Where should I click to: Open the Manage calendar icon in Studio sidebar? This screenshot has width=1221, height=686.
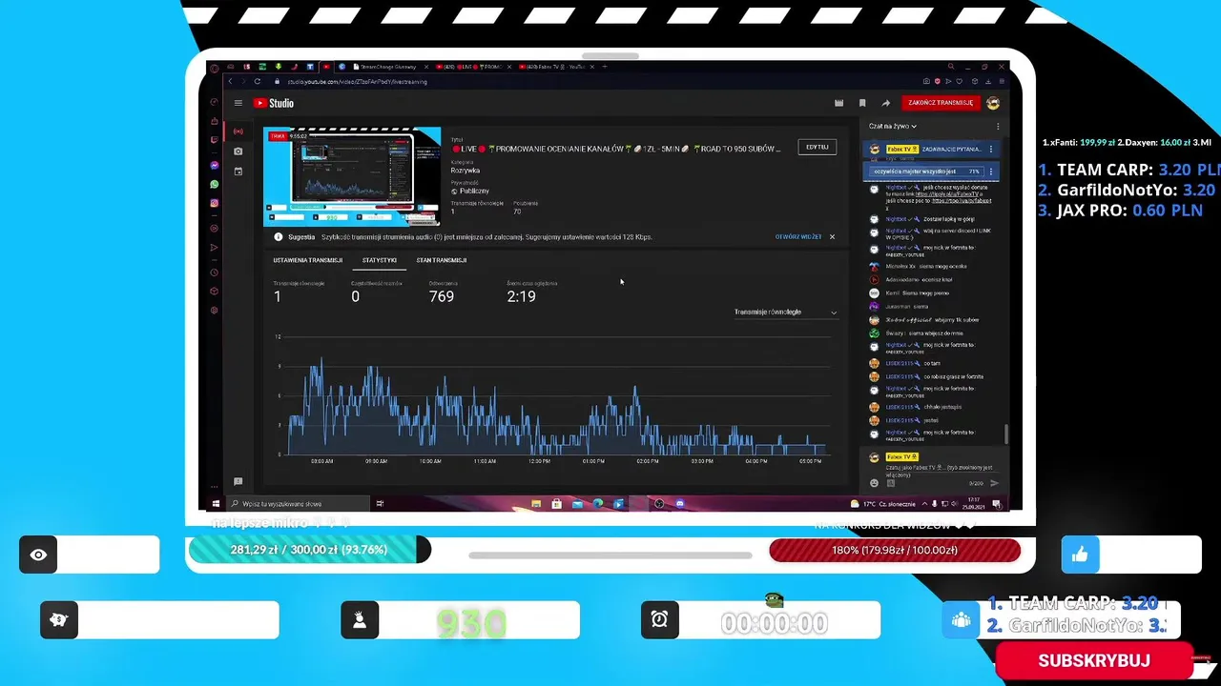tap(238, 171)
